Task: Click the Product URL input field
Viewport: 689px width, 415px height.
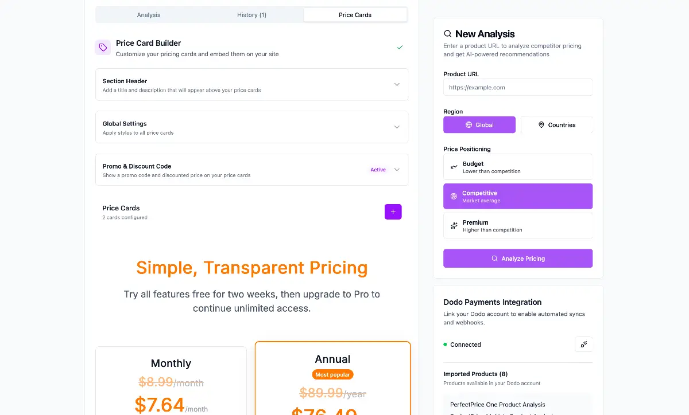Action: pyautogui.click(x=517, y=88)
